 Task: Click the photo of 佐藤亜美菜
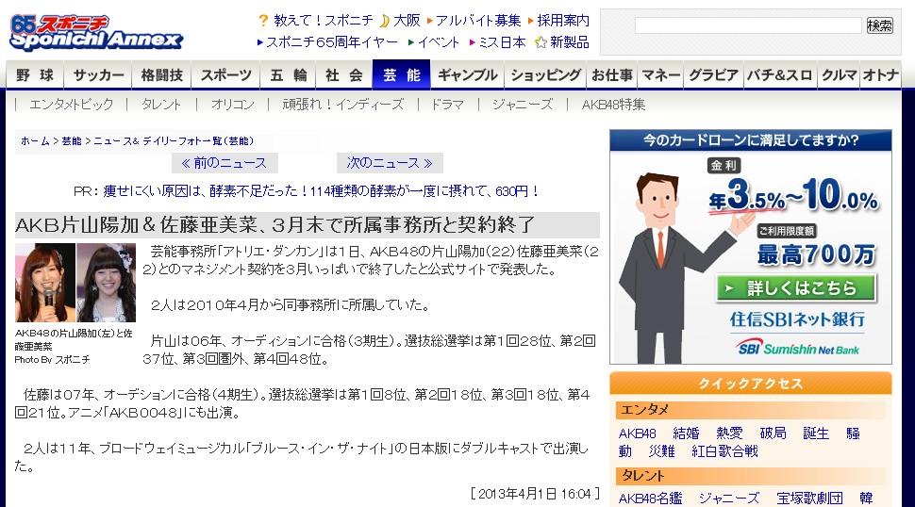(107, 283)
